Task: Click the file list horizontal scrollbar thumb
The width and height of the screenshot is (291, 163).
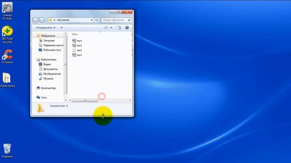Action: click(85, 101)
